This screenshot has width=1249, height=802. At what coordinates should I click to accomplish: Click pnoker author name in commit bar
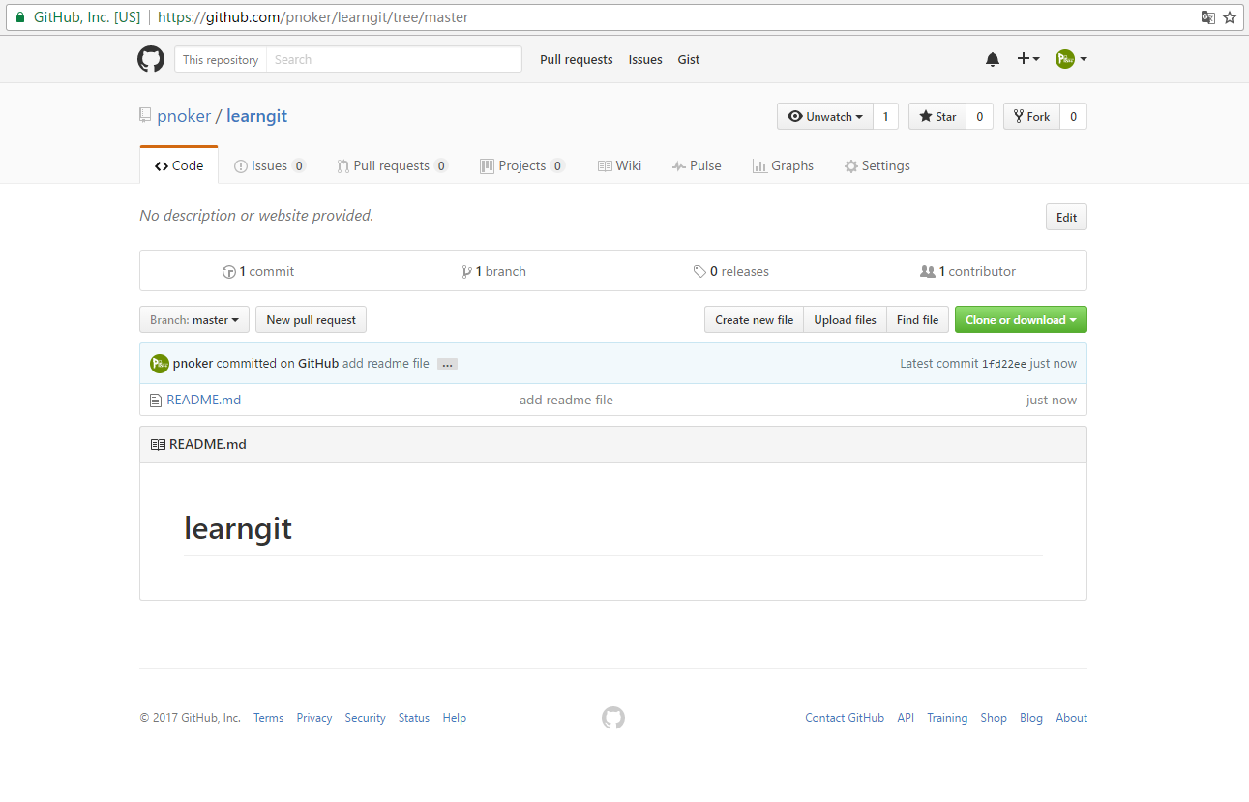[193, 364]
